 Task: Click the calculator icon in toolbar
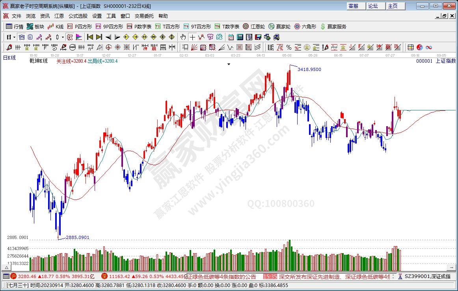pos(240,37)
